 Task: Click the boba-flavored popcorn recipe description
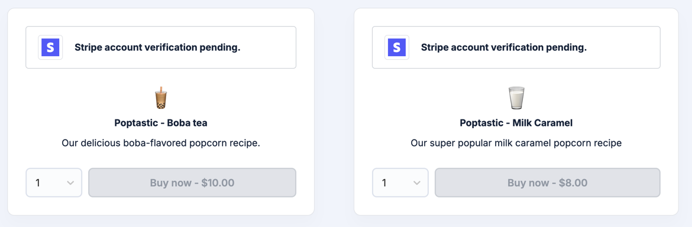[x=161, y=143]
